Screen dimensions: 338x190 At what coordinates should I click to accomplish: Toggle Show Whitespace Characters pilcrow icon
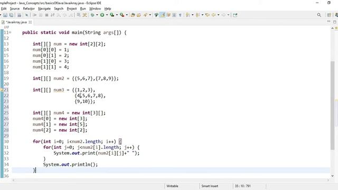(180, 15)
